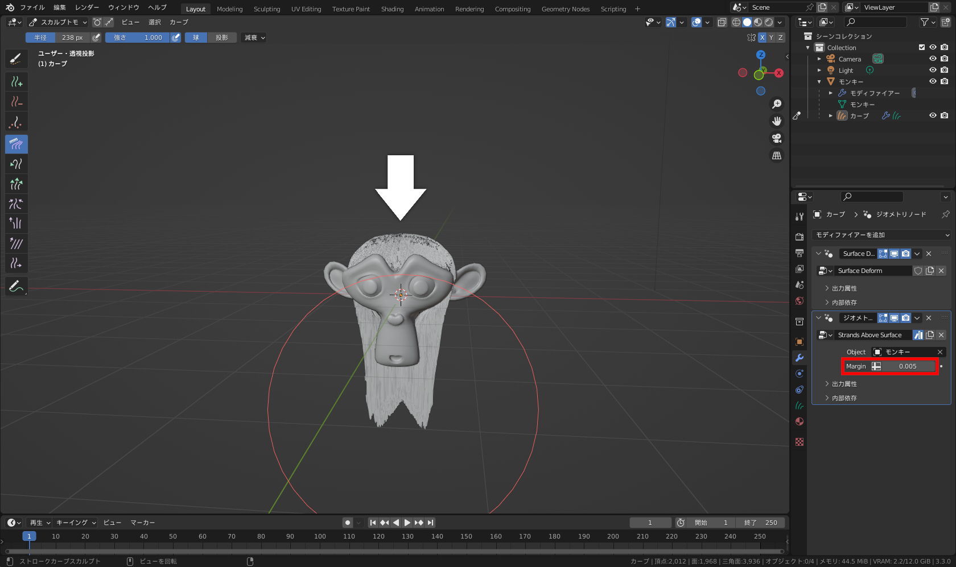956x567 pixels.
Task: Open the World properties tab
Action: coord(800,301)
